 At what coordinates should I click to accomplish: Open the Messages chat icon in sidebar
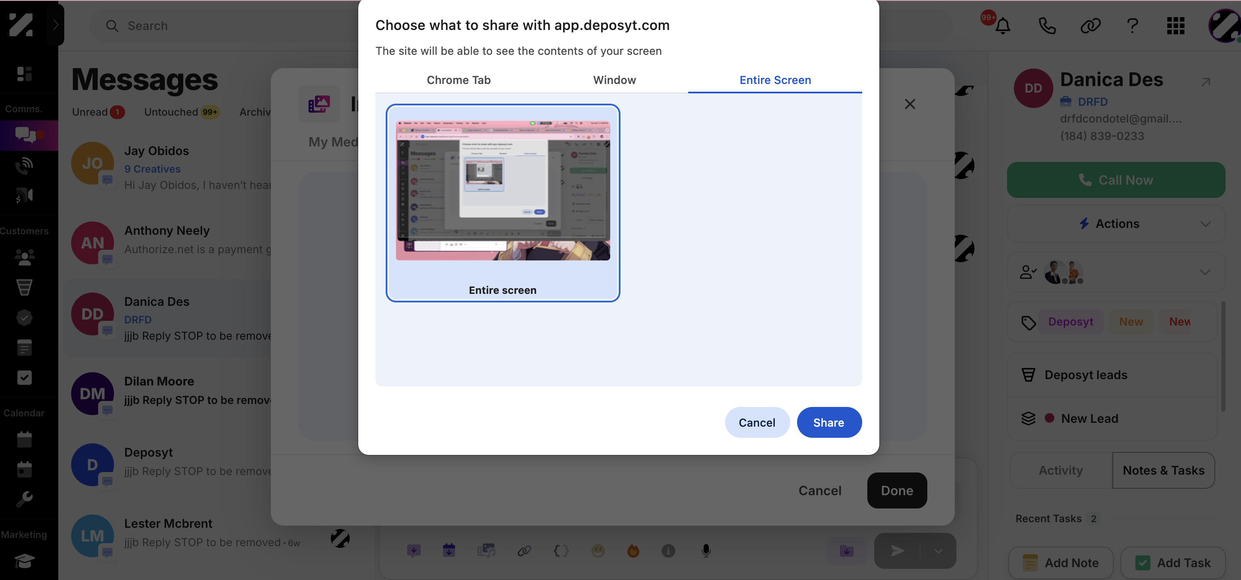point(26,135)
